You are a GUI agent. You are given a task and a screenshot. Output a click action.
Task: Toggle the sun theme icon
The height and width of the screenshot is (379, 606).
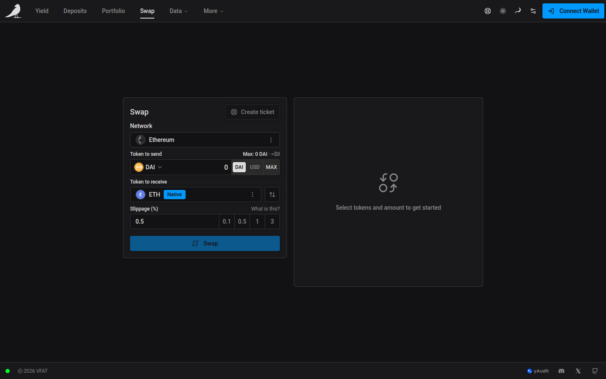point(503,11)
